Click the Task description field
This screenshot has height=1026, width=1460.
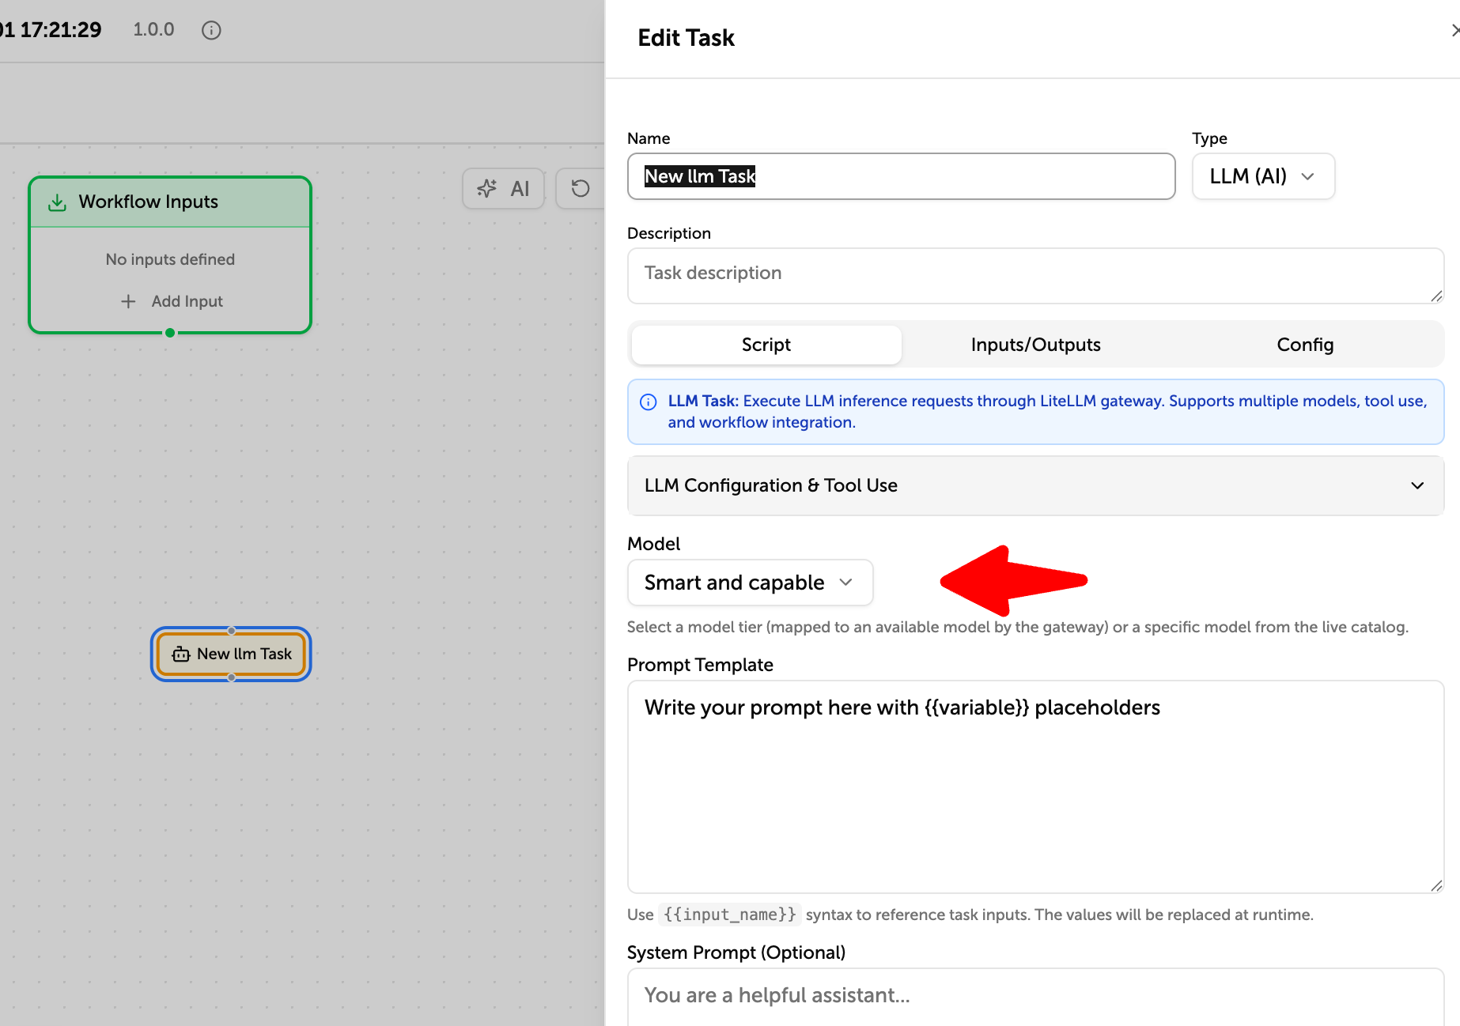click(x=1035, y=276)
